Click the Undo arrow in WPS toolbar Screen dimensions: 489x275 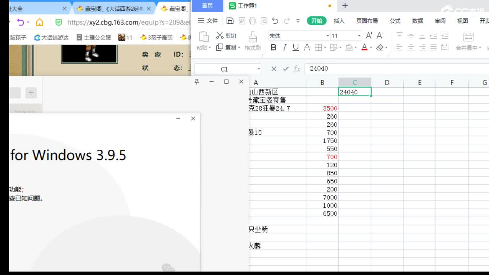click(275, 21)
